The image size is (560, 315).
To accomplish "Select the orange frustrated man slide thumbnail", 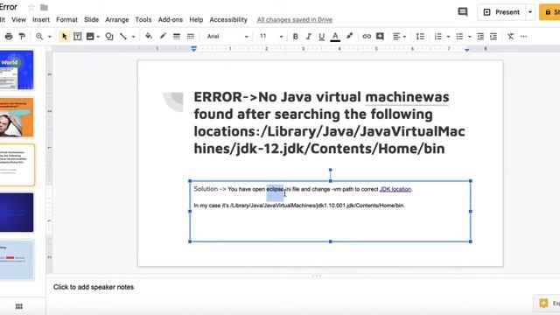I will pos(17,118).
